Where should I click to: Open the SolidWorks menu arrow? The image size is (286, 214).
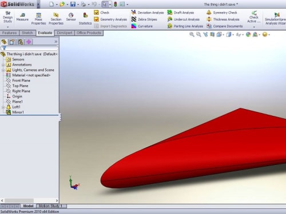pos(38,4)
